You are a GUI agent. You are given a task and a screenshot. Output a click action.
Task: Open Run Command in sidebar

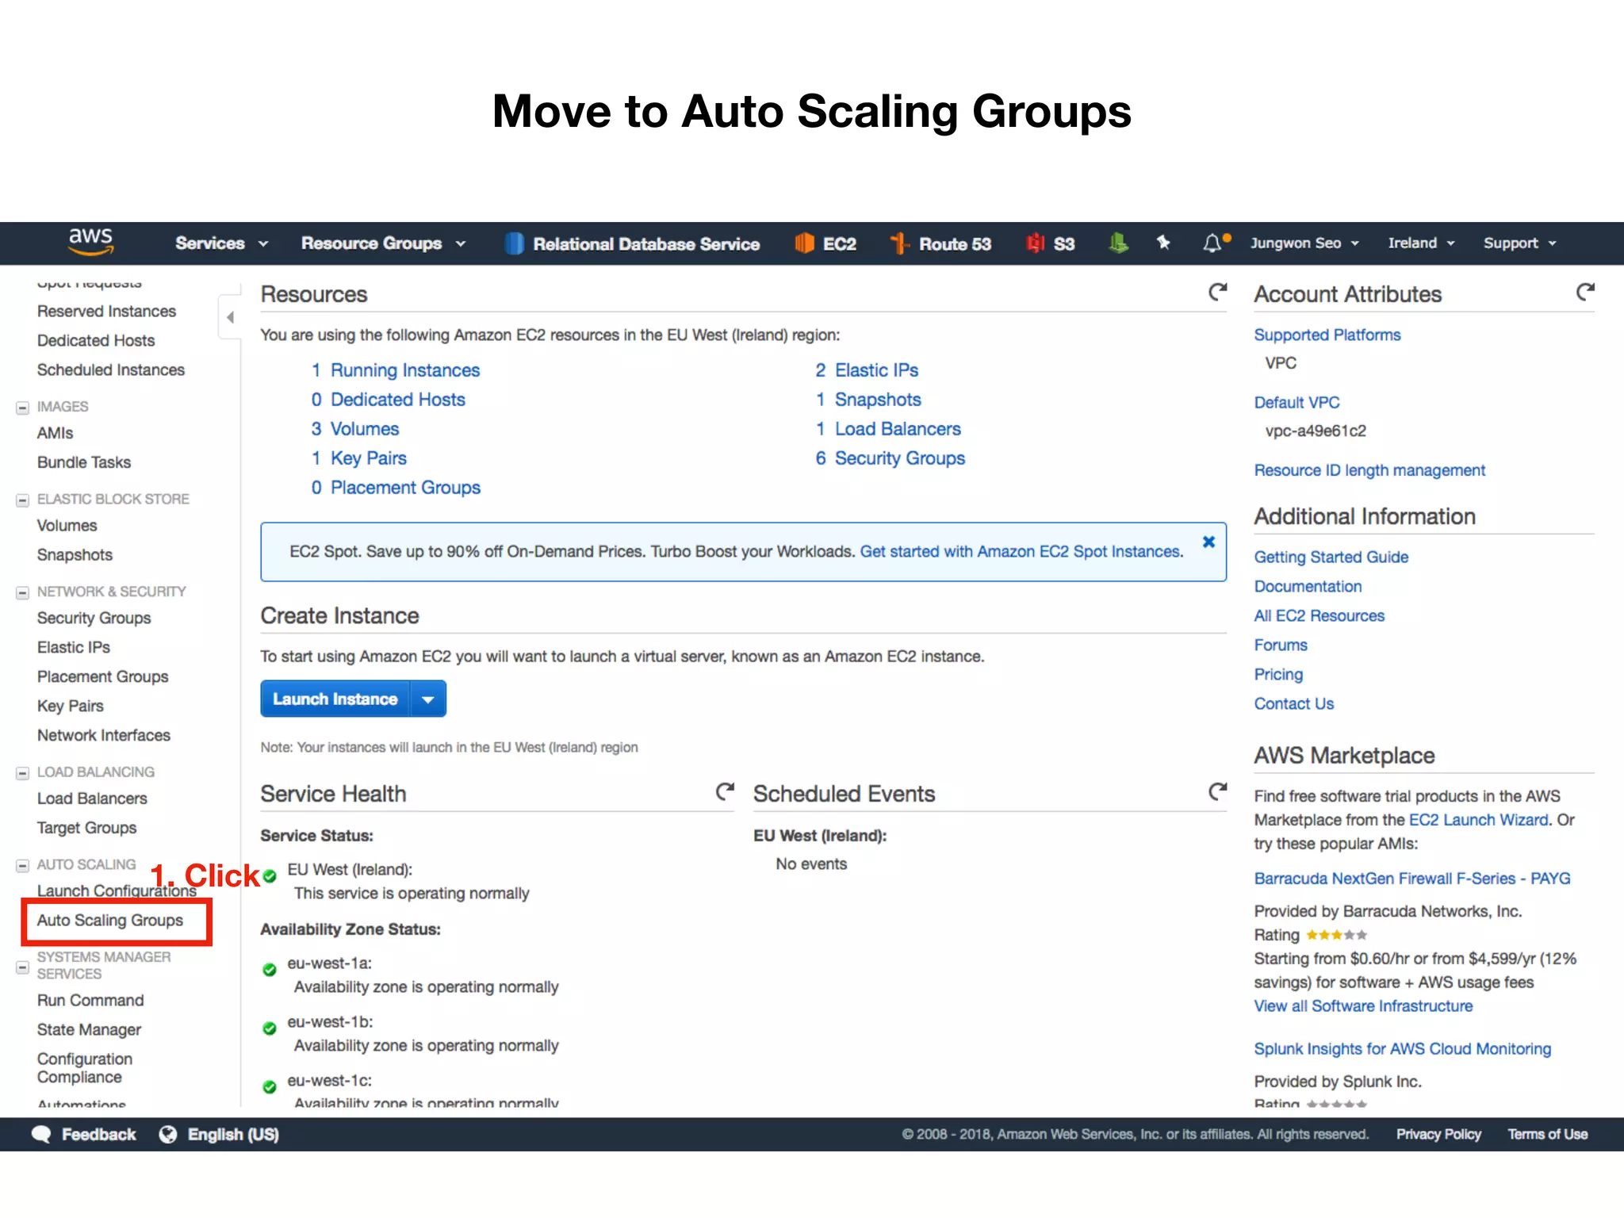90,1000
